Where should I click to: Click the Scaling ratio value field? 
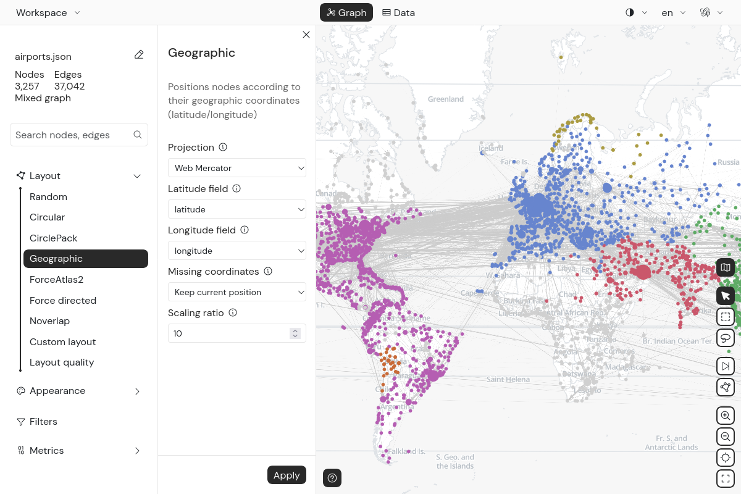pos(237,333)
